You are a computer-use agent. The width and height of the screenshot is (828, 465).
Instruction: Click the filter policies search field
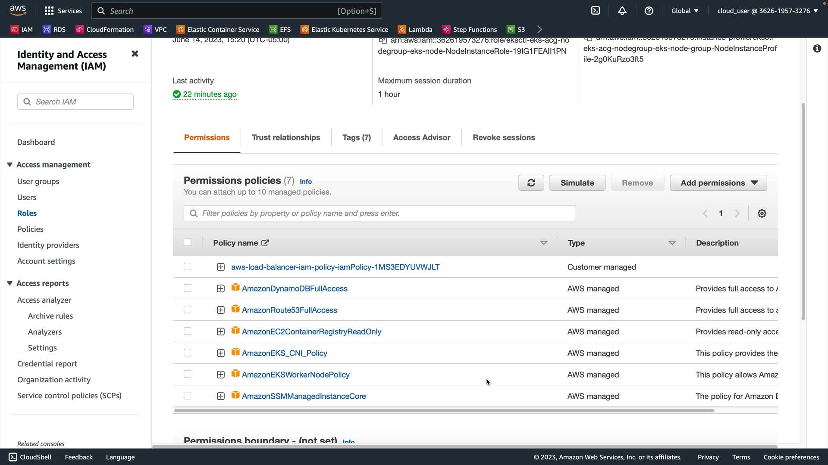coord(379,214)
